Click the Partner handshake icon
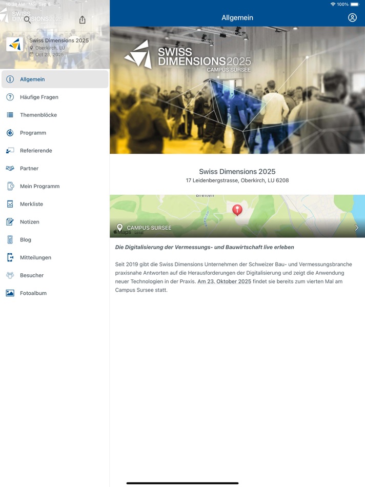Screen dimensions: 365x487 (10, 168)
